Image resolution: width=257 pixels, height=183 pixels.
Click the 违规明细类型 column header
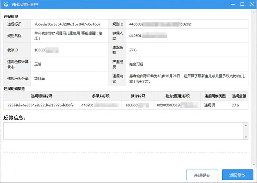click(x=215, y=96)
